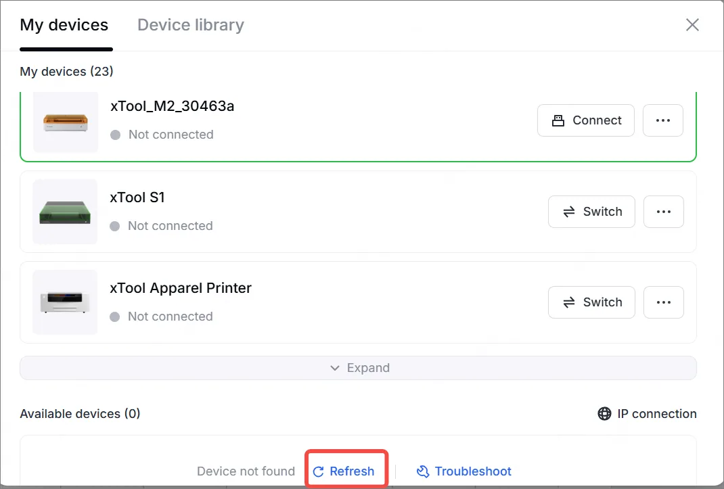Switch to the Device library tab
The height and width of the screenshot is (489, 724).
pos(191,25)
